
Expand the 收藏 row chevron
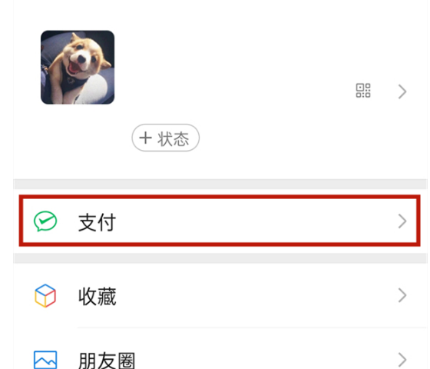click(x=402, y=295)
